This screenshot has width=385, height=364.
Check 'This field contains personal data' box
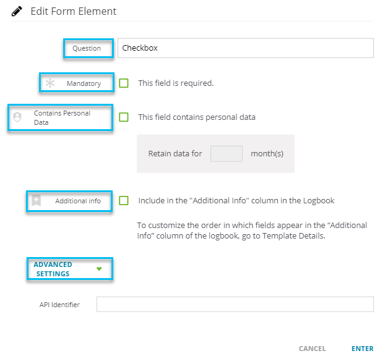click(x=124, y=117)
